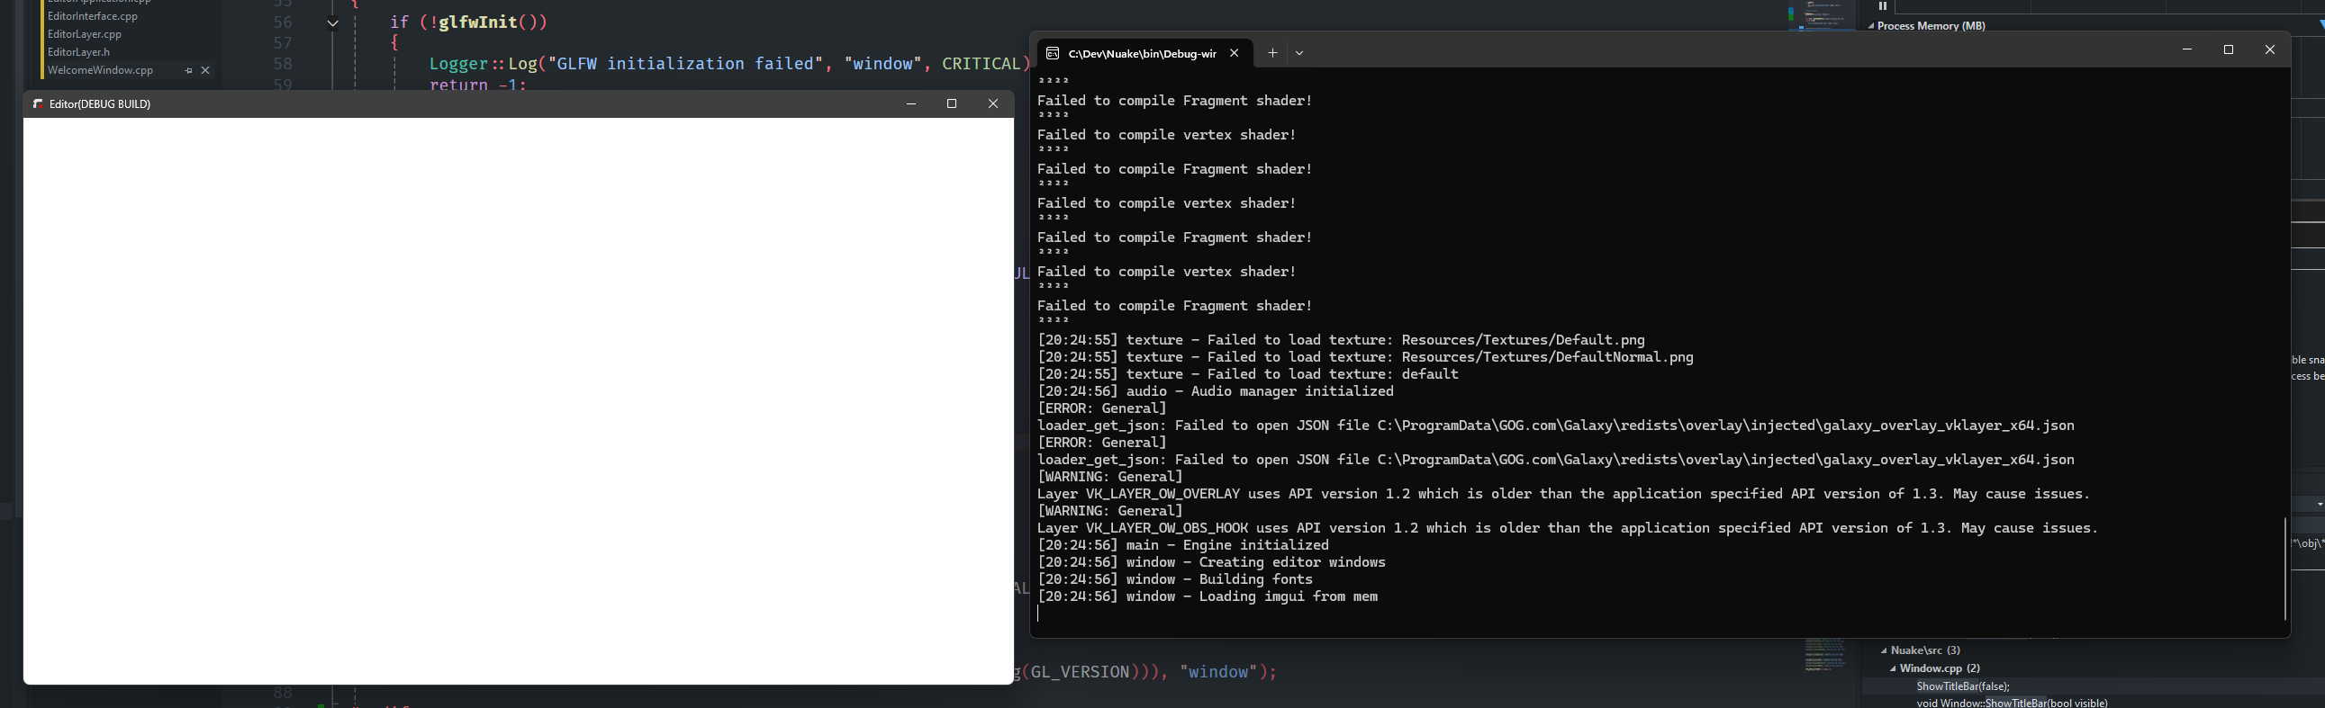Click the VK_LAYER_OW_OBS_HOOK warning line
This screenshot has width=2325, height=708.
pyautogui.click(x=1567, y=528)
